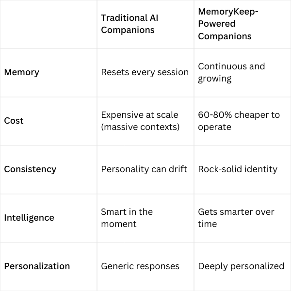This screenshot has width=291, height=291.
Task: Click the 'Resets every session' cell
Action: coord(145,72)
